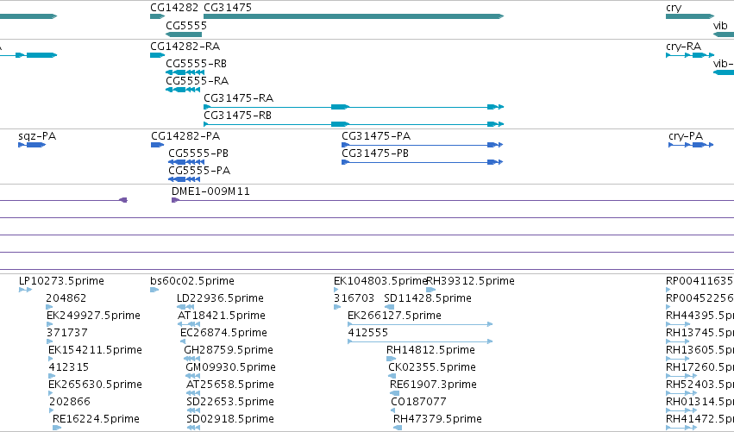734x432 pixels.
Task: Click the vib gene label
Action: 720,26
